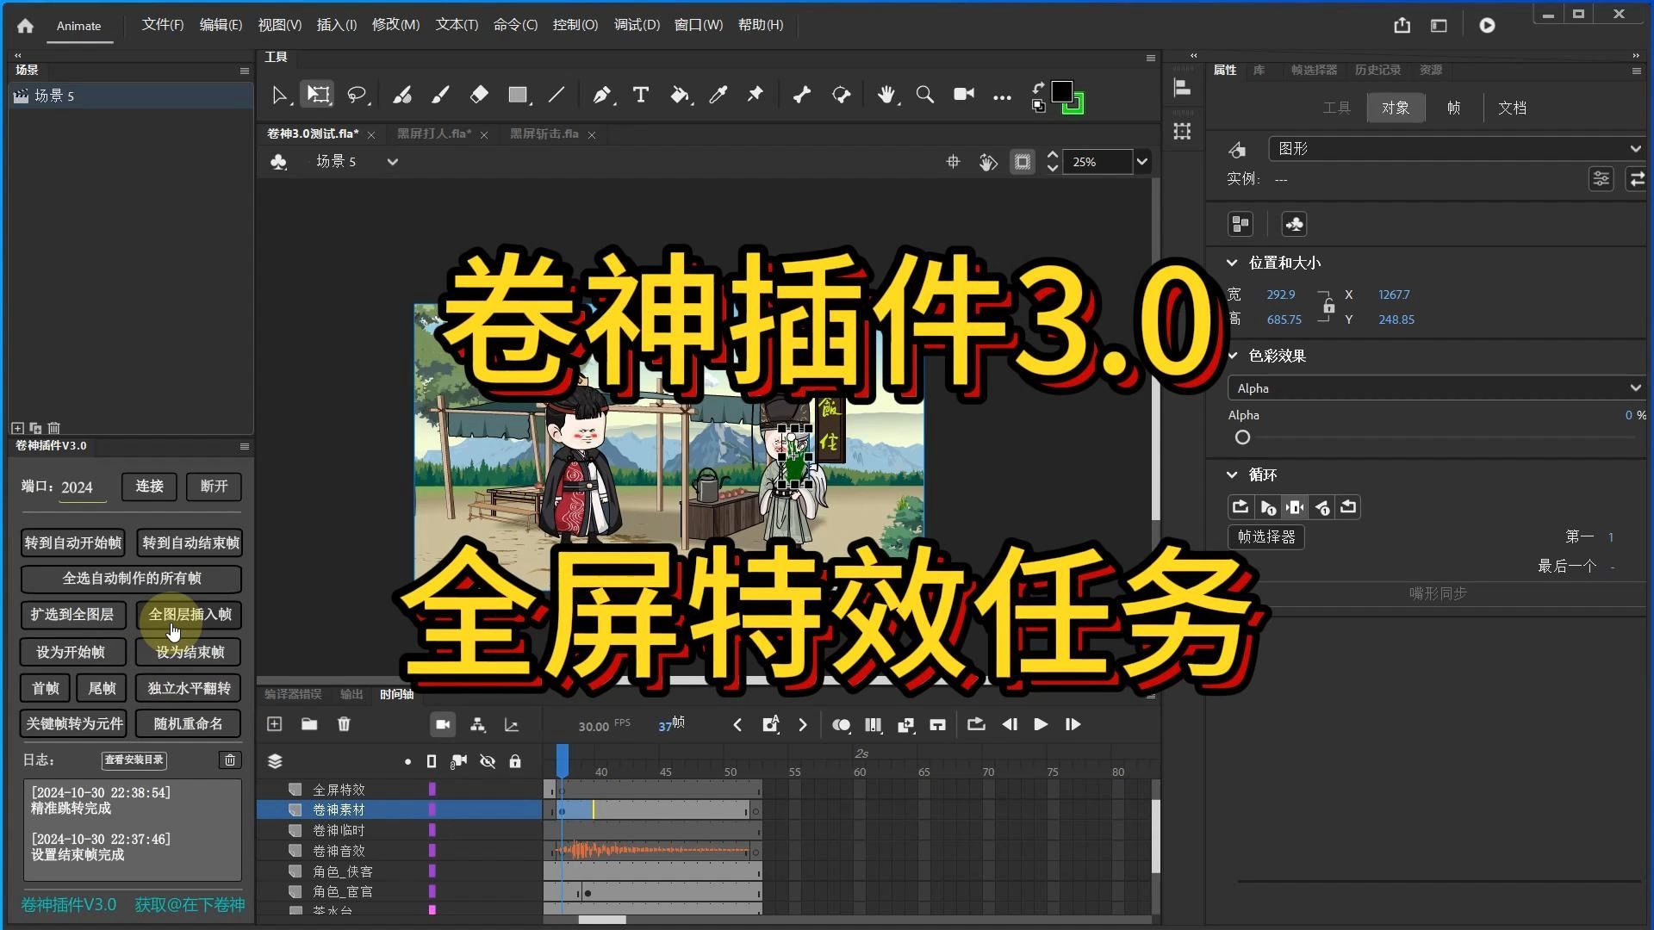Select the Free Transform tool
Image resolution: width=1654 pixels, height=930 pixels.
point(320,96)
